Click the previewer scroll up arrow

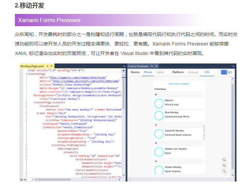coord(232,79)
